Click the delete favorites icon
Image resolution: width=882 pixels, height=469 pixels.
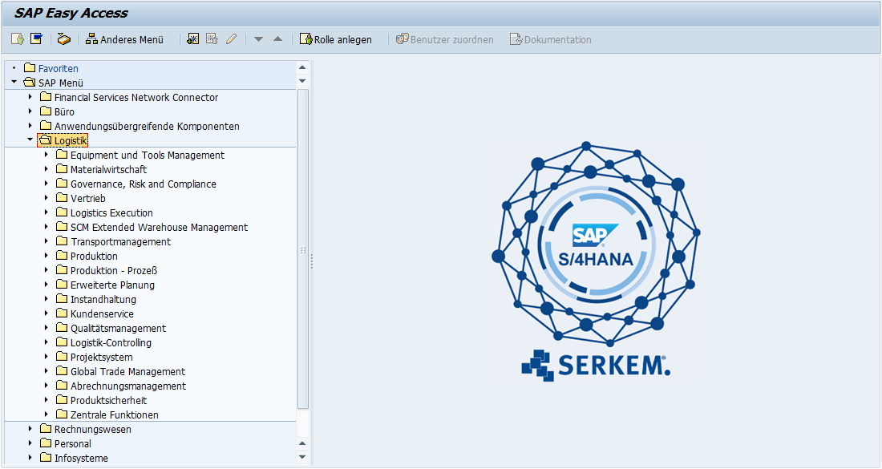(212, 39)
